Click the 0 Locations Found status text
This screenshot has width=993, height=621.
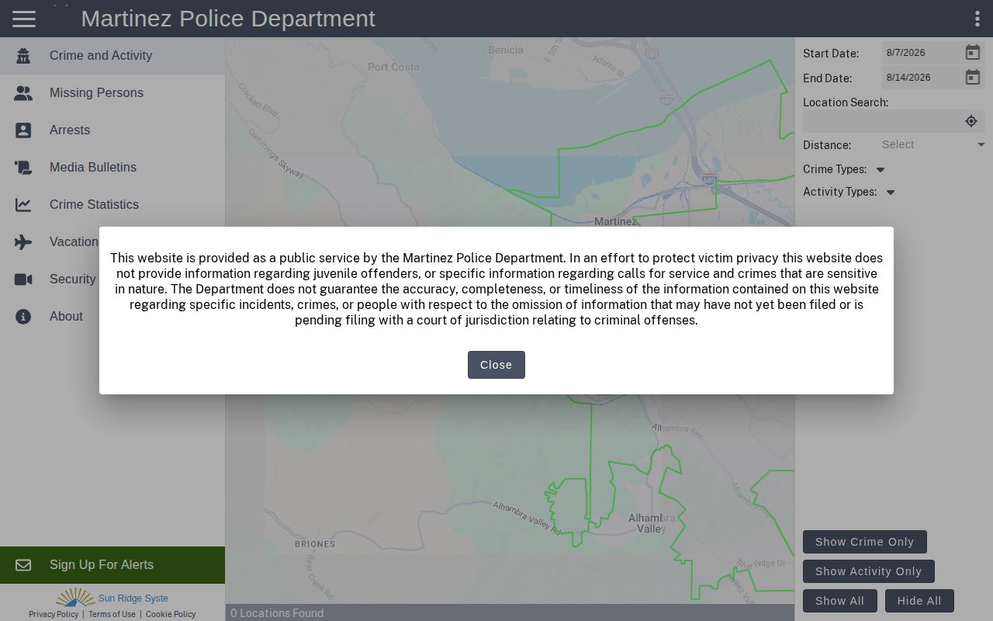coord(277,613)
